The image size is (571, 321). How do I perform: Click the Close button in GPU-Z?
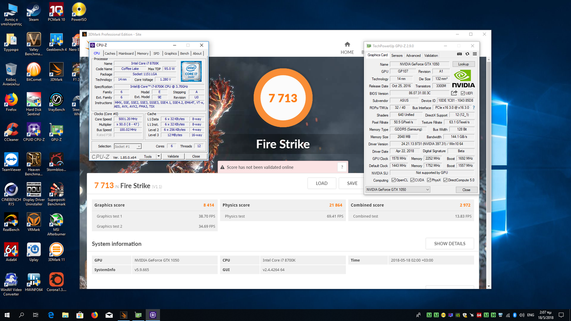[466, 190]
